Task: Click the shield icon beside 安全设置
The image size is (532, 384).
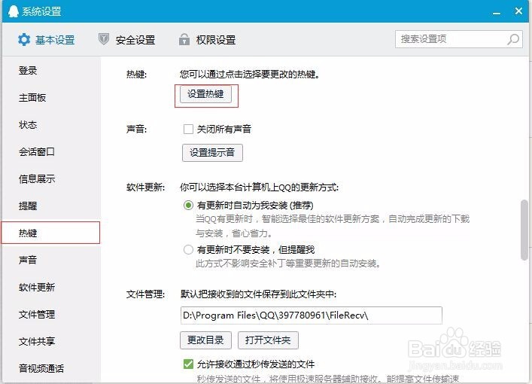Action: pos(104,39)
